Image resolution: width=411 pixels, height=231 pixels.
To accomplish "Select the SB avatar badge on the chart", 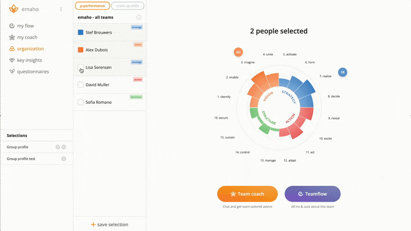I will [343, 72].
